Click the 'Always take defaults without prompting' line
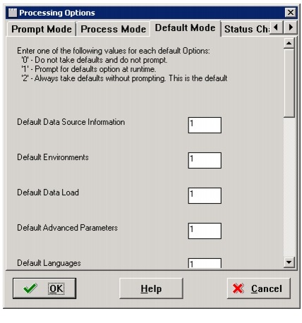The image size is (302, 323). [124, 78]
